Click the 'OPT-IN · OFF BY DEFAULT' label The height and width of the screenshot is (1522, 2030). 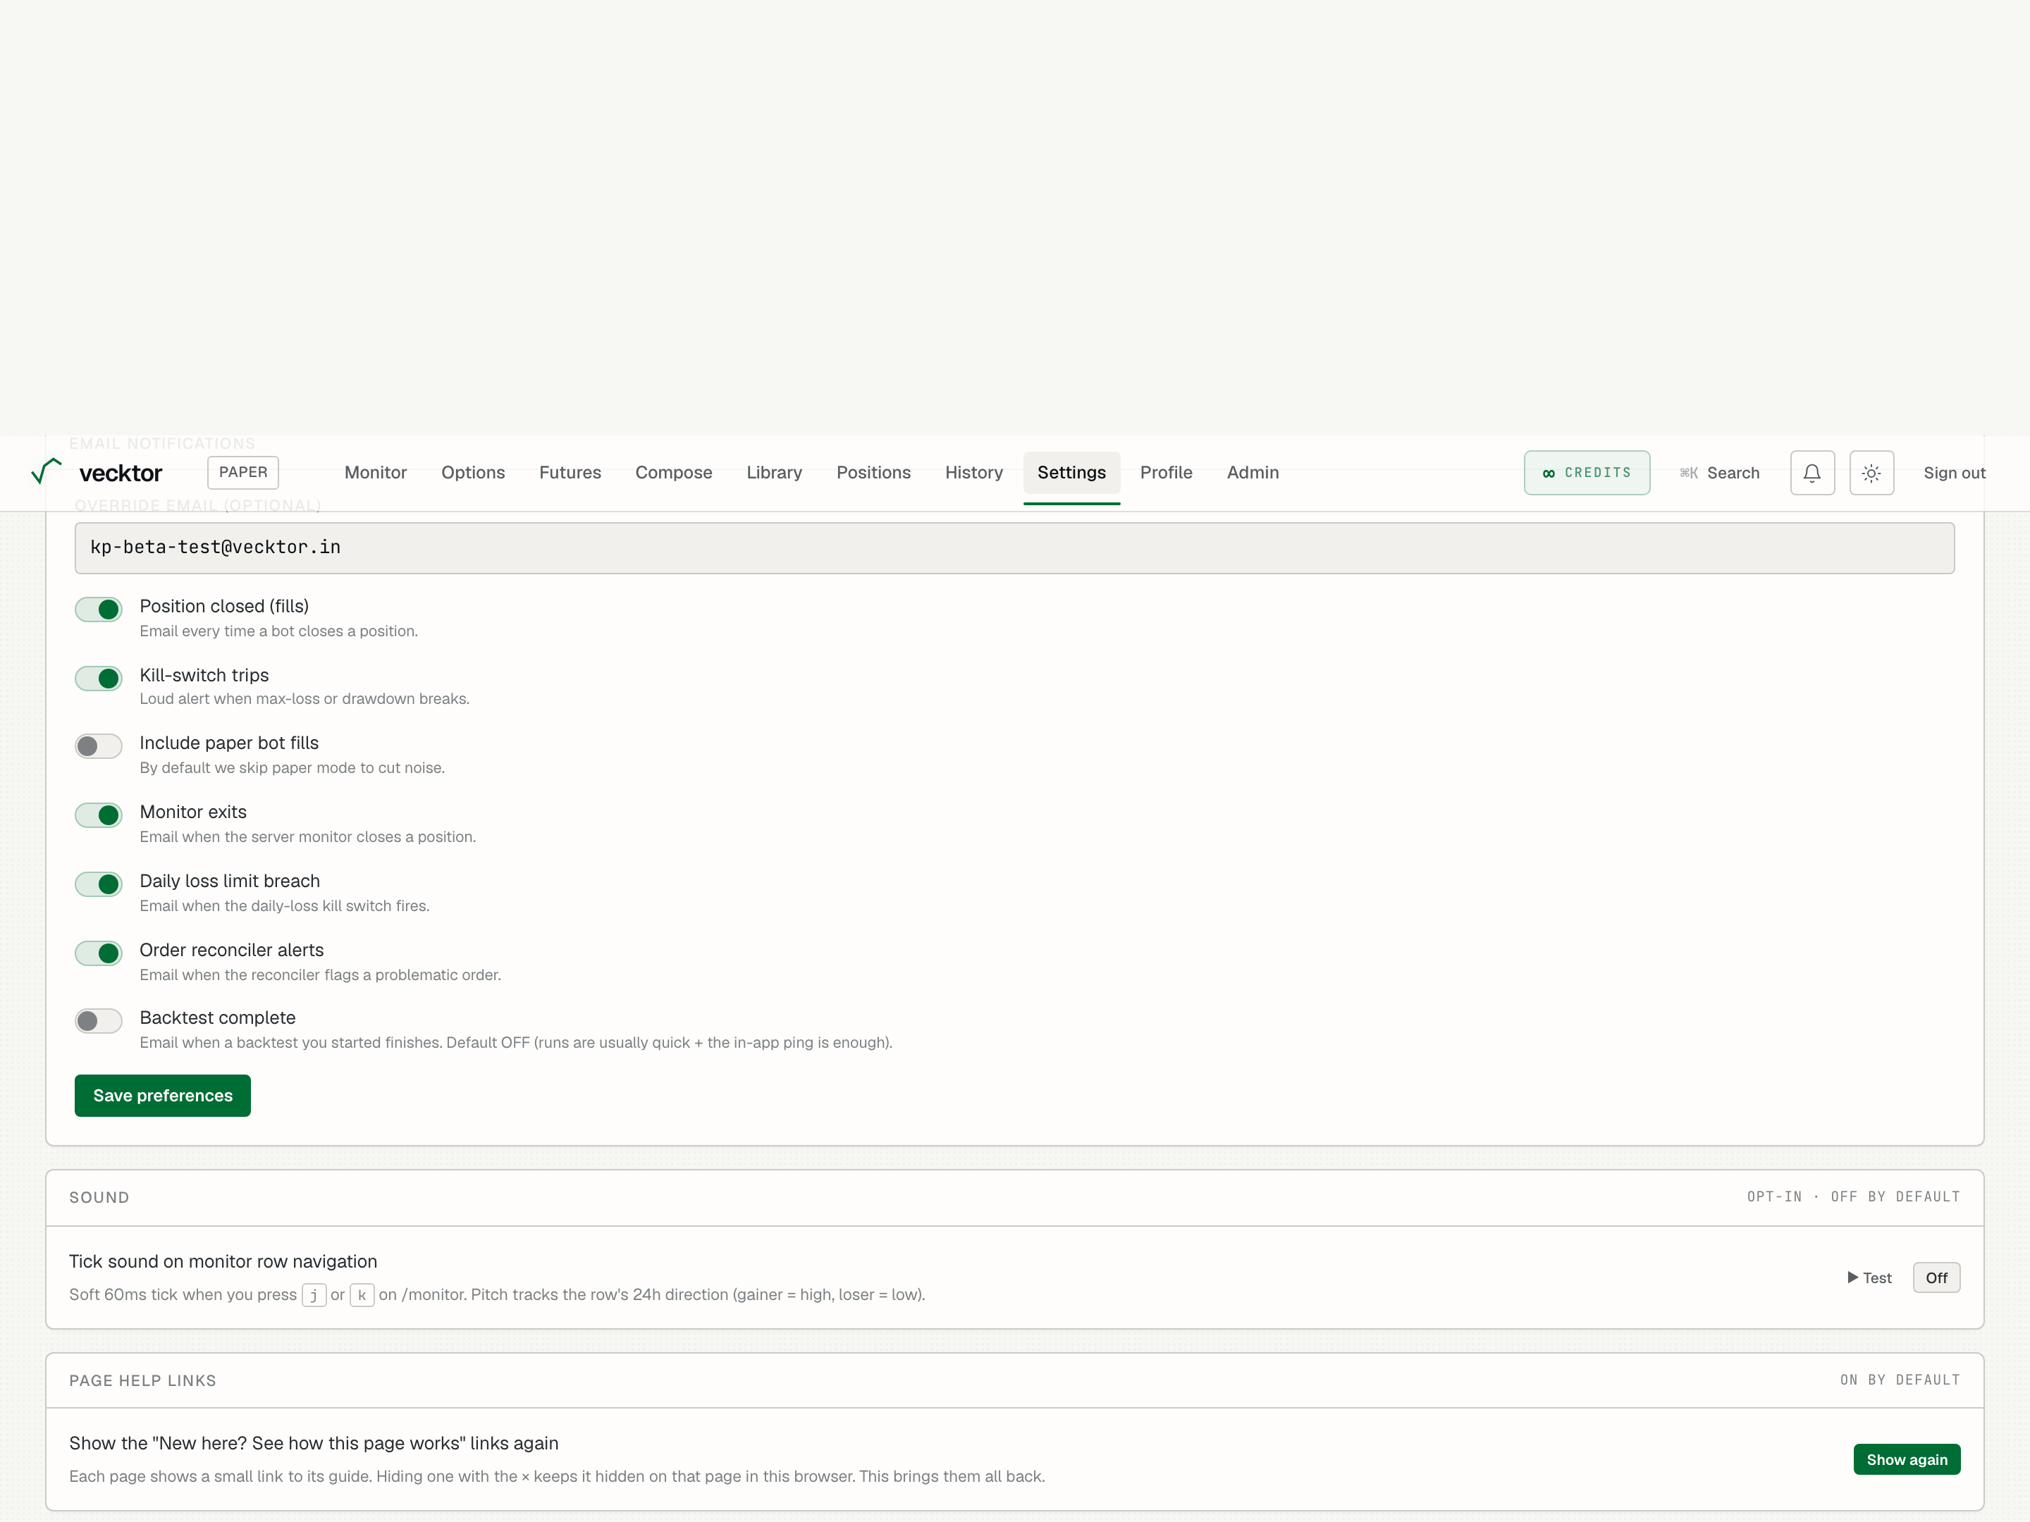[1854, 1197]
